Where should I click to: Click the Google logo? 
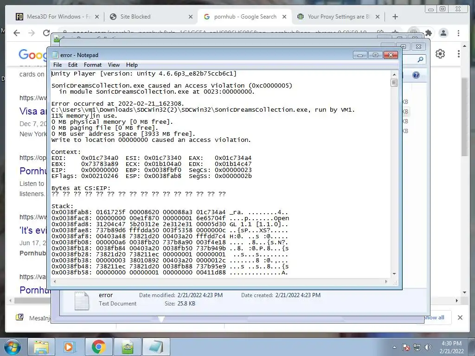33,55
